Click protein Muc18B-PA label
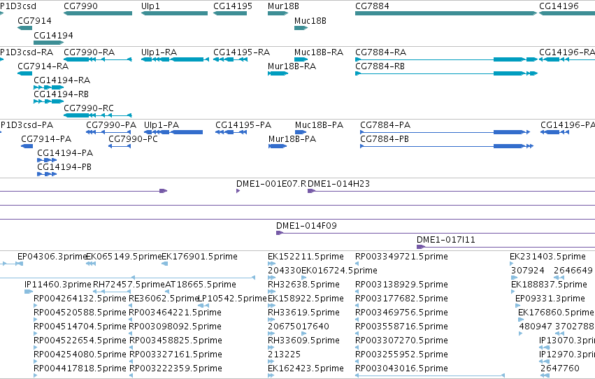 pos(319,124)
